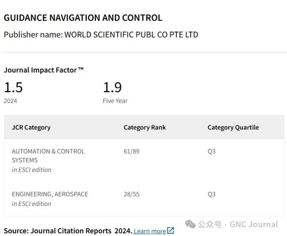Screen dimensions: 287x236
Task: Open the ENGINEERING, AEROSPACE category
Action: [50, 194]
